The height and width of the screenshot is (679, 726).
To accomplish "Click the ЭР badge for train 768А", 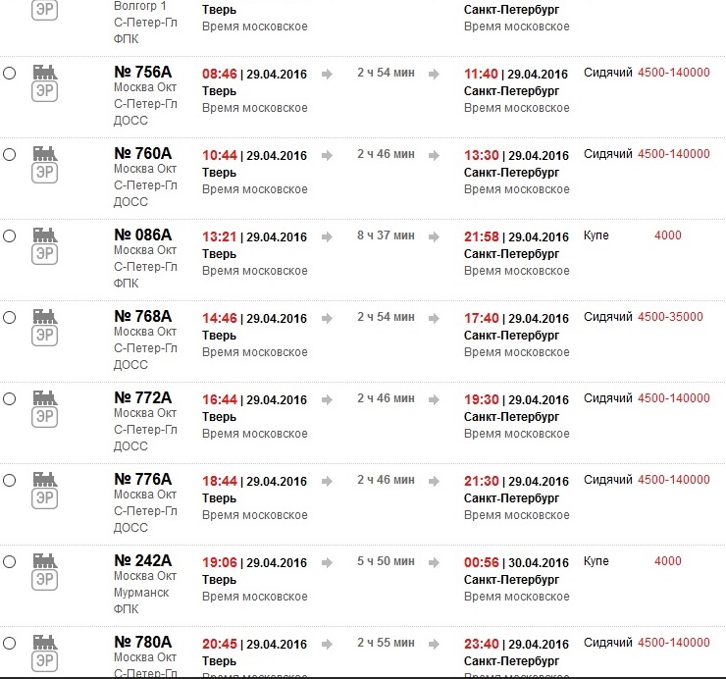I will (x=44, y=336).
